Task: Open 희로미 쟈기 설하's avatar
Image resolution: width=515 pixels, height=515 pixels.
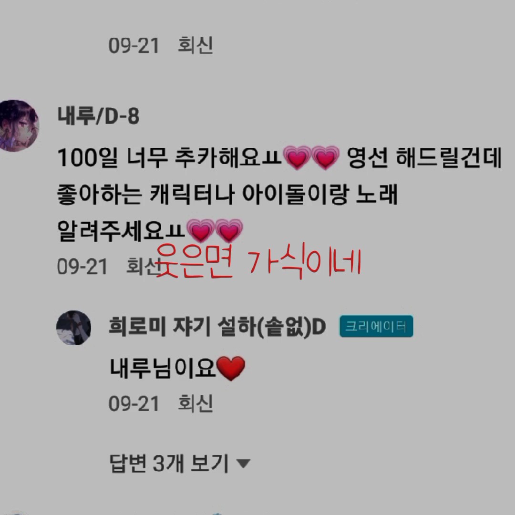Action: tap(73, 328)
